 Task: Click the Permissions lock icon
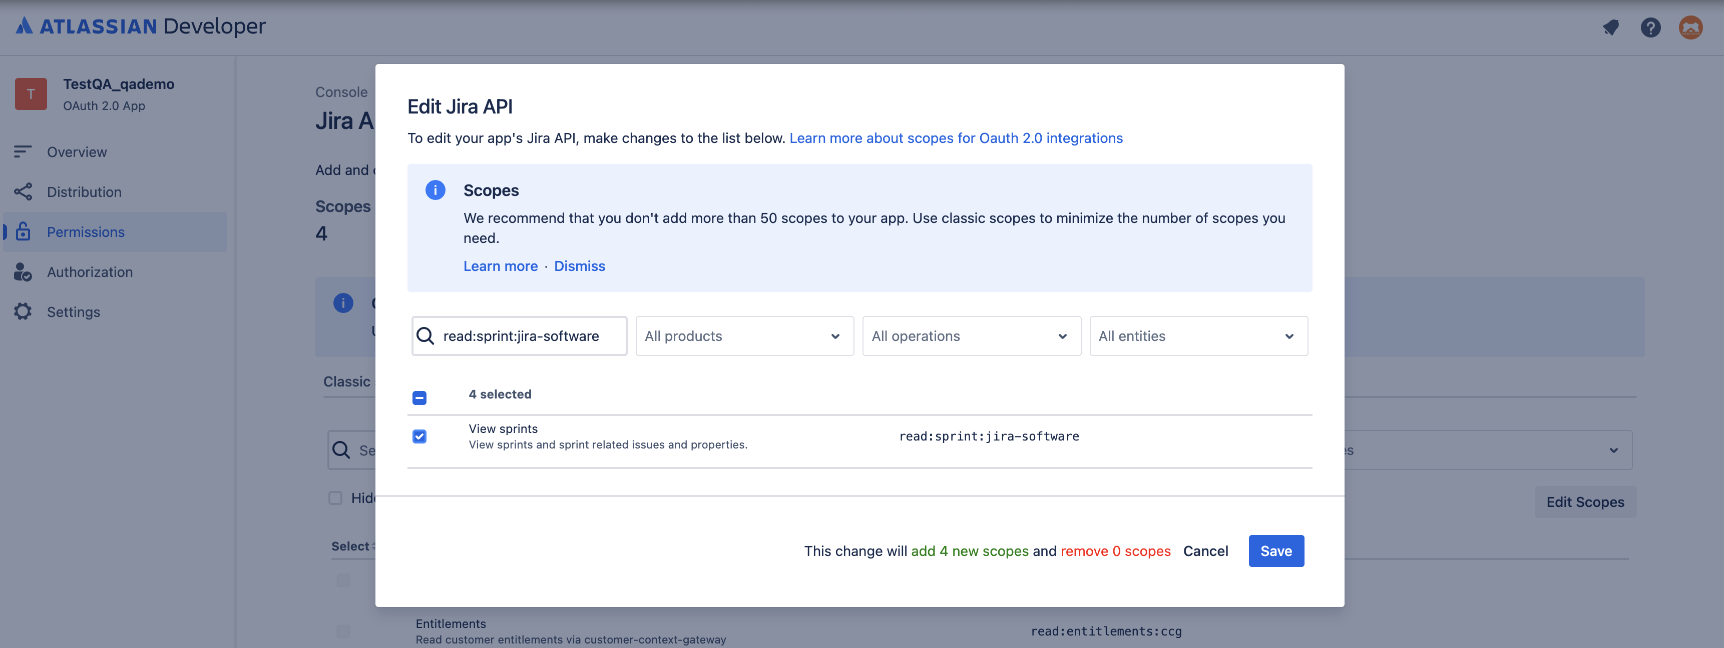tap(24, 232)
